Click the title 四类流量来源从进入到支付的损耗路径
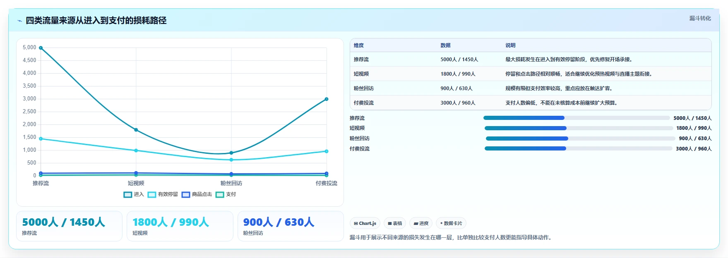This screenshot has width=728, height=258. [x=96, y=21]
